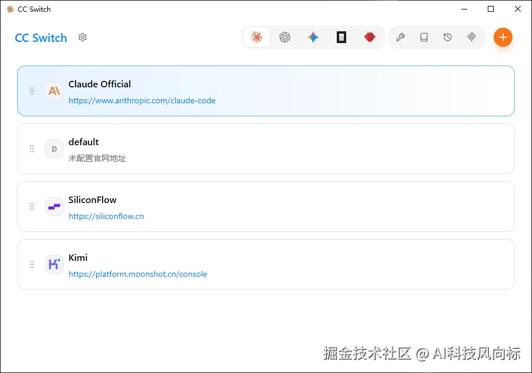Select the black square app tab
This screenshot has width=532, height=373.
341,37
